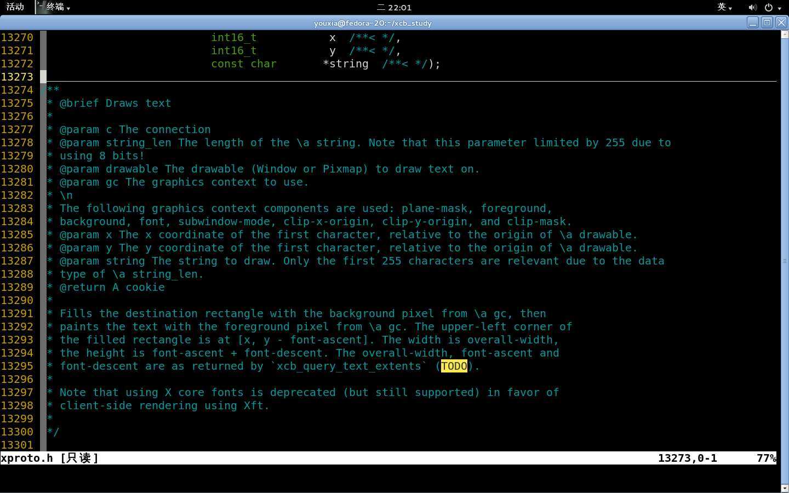Click '@param drawable' line text

270,169
